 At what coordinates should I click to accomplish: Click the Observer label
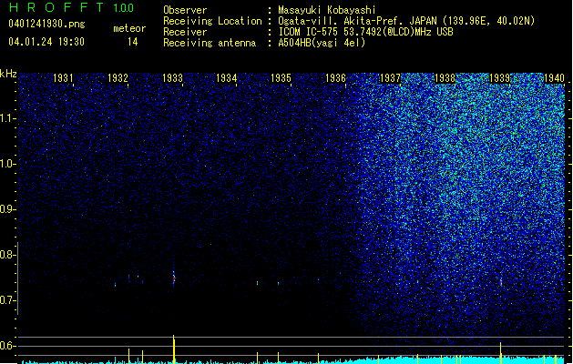pos(185,10)
